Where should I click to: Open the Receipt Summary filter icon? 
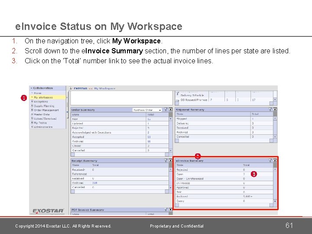(x=166, y=160)
